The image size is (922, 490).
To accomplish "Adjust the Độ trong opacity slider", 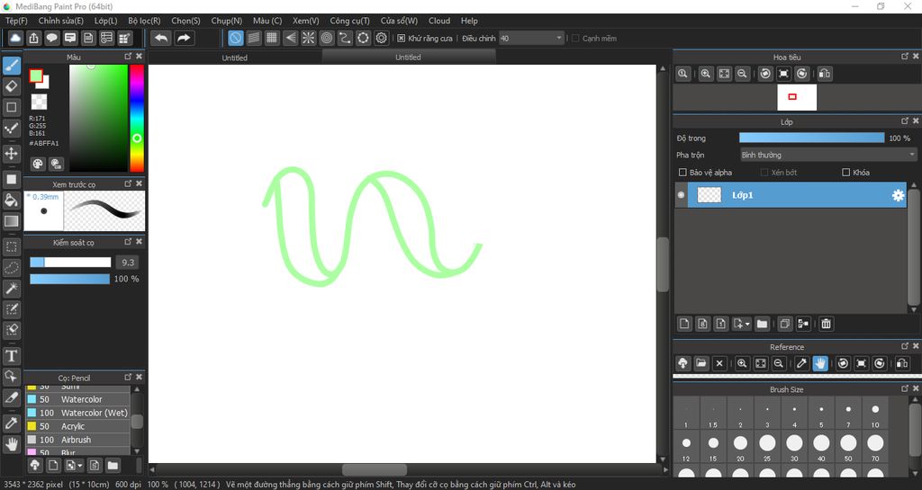I will coord(811,138).
